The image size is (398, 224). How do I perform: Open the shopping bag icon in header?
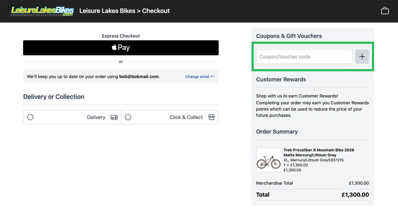click(x=385, y=11)
